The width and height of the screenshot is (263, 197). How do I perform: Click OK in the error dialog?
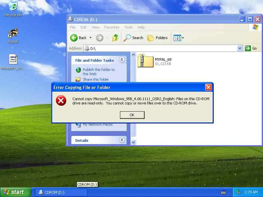coord(132,115)
